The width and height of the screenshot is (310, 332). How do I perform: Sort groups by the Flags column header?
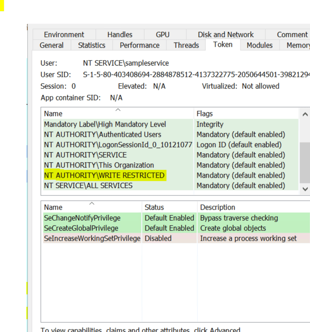point(205,114)
